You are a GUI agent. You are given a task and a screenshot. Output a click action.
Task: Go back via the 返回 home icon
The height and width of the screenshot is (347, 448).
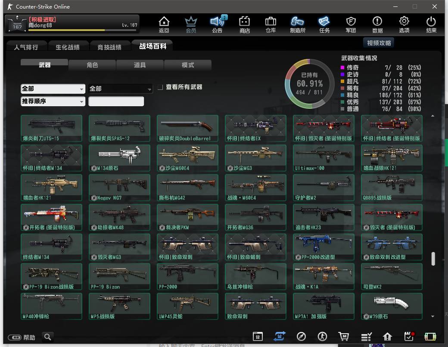(x=164, y=25)
